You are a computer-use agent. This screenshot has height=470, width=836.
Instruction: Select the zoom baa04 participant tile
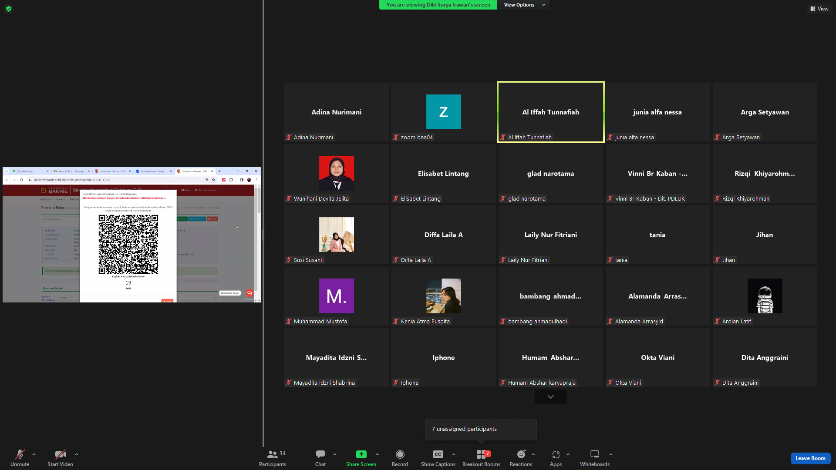click(x=444, y=112)
